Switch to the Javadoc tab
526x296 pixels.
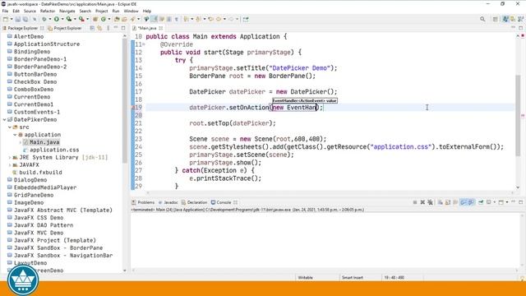[x=168, y=202]
